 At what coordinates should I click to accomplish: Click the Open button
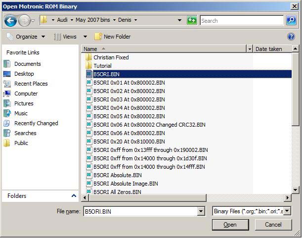click(x=230, y=225)
